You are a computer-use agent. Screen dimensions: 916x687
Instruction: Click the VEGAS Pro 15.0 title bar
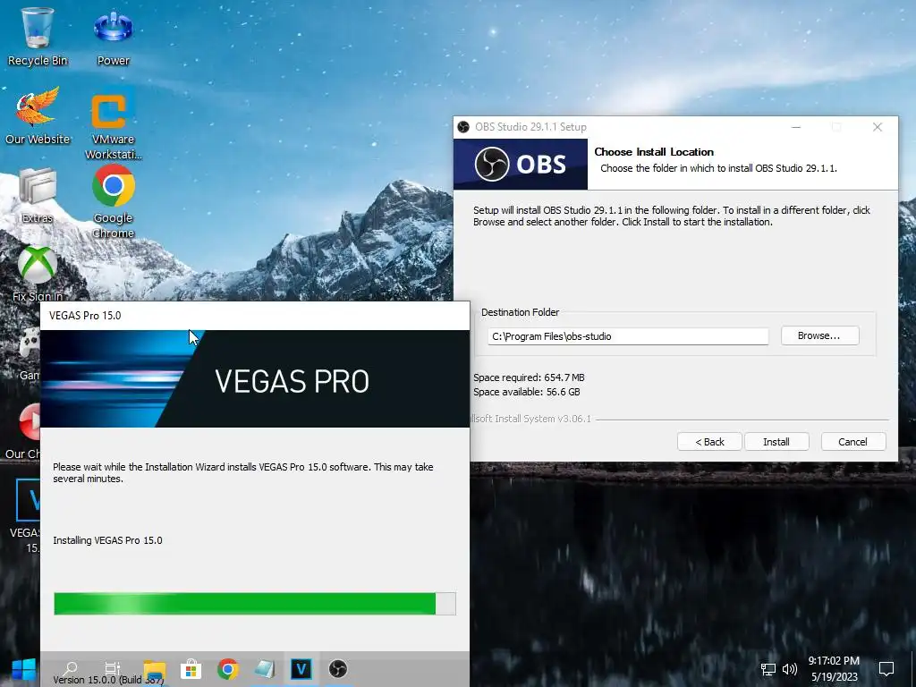click(255, 316)
